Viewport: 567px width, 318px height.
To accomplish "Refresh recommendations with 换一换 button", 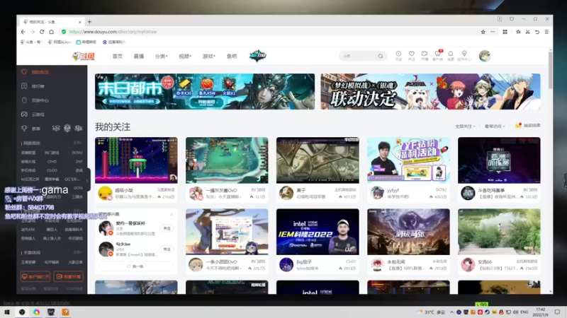I will pyautogui.click(x=136, y=266).
